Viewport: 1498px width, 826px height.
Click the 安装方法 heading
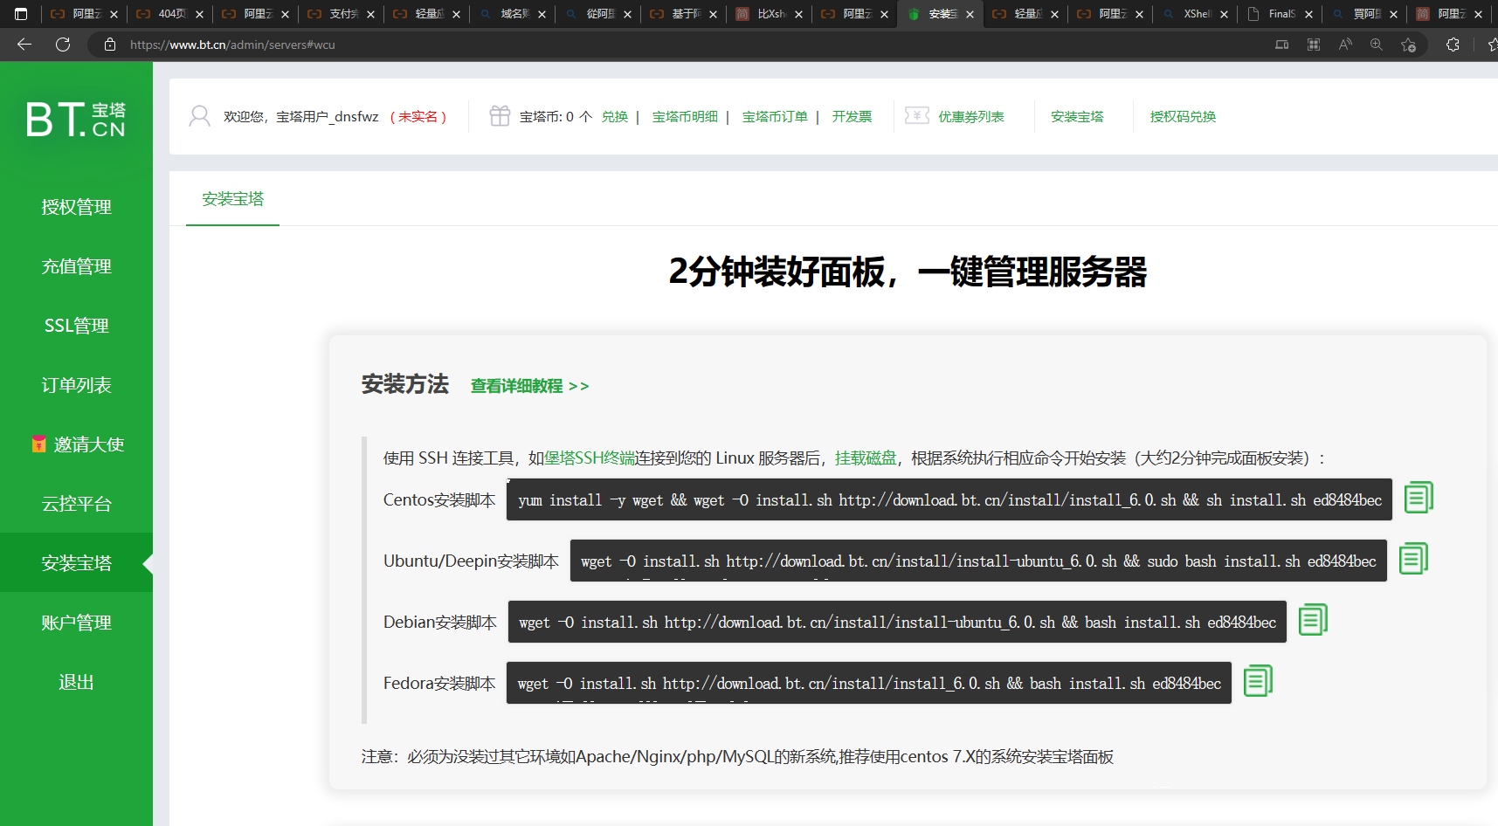click(405, 384)
